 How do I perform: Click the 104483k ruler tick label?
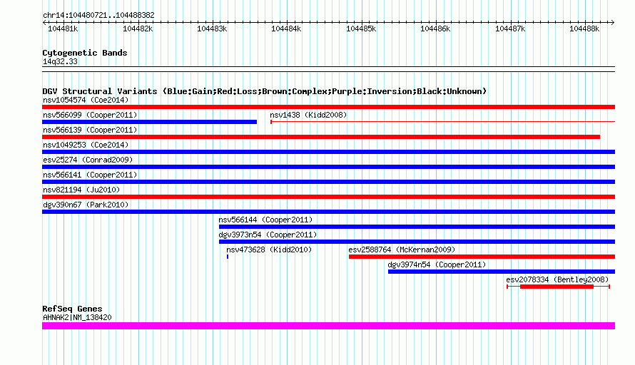[x=212, y=29]
